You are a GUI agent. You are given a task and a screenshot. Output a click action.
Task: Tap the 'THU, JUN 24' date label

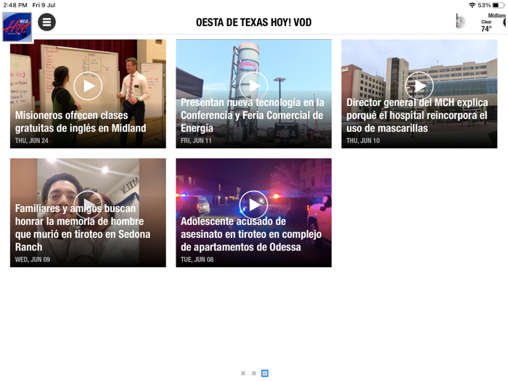[x=32, y=141]
